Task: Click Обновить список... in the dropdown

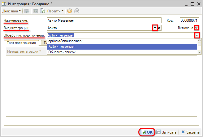Action: click(x=63, y=52)
